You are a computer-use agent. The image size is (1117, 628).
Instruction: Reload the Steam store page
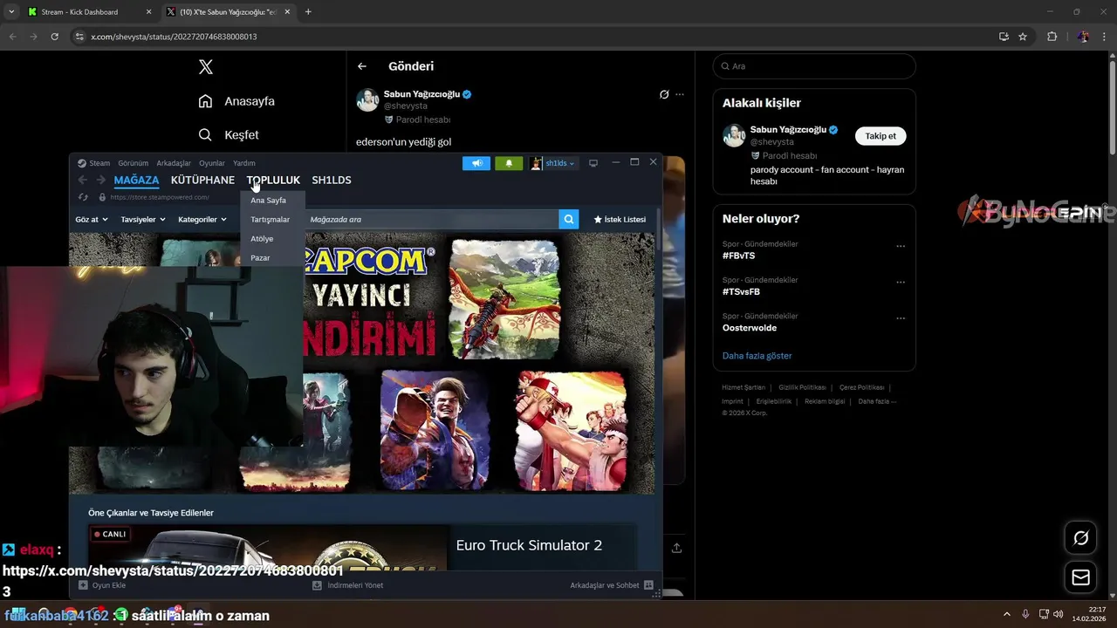tap(83, 197)
